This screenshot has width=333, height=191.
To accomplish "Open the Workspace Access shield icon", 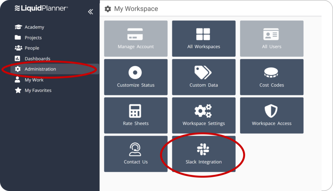I will pos(271,111).
